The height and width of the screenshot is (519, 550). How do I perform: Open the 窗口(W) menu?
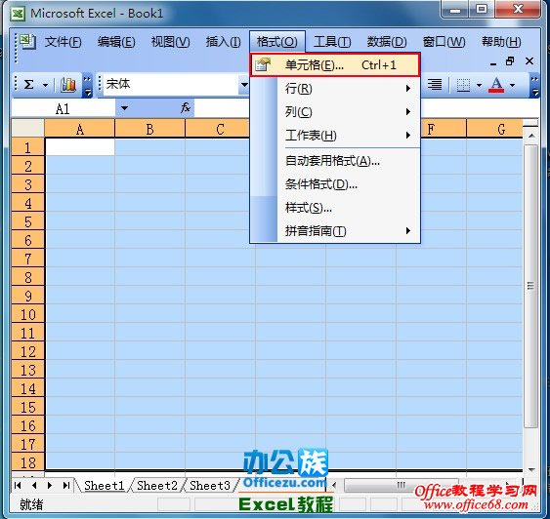coord(444,42)
